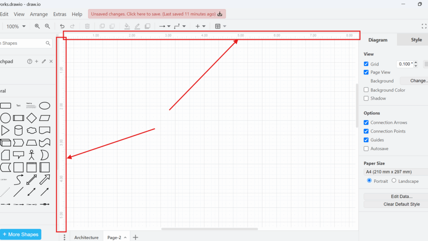The width and height of the screenshot is (428, 241).
Task: Select the Ellipse shape in the shapes panel
Action: tap(45, 105)
